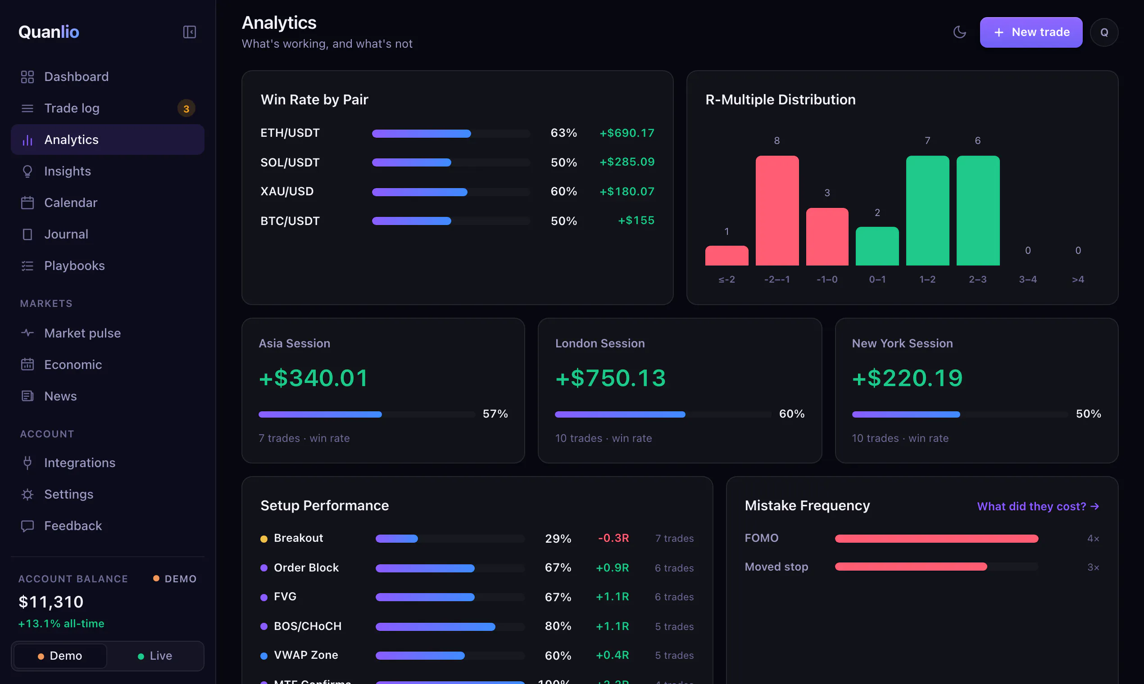Click the green 1–2 distribution bar
Screen dimensions: 1144x684
pyautogui.click(x=927, y=211)
